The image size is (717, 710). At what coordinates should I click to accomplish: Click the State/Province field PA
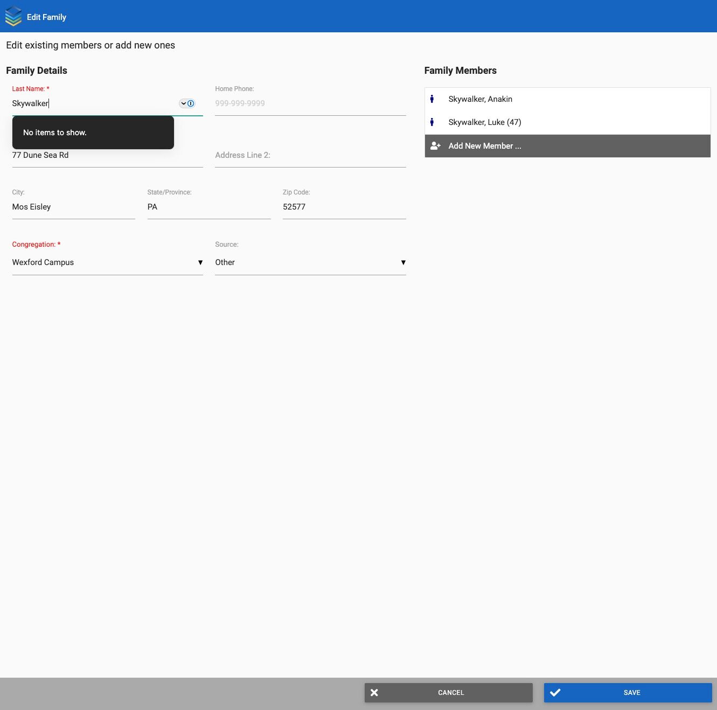coord(209,207)
